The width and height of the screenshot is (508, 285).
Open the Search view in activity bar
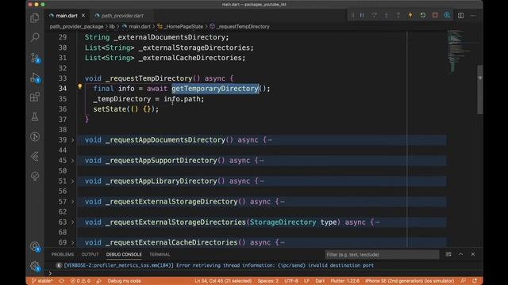pos(35,37)
